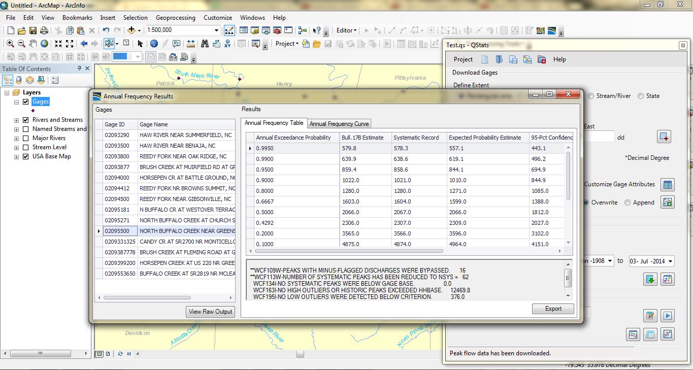Screen dimensions: 693x370
Task: Switch to the Annual Frequency Curve tab
Action: [x=339, y=123]
